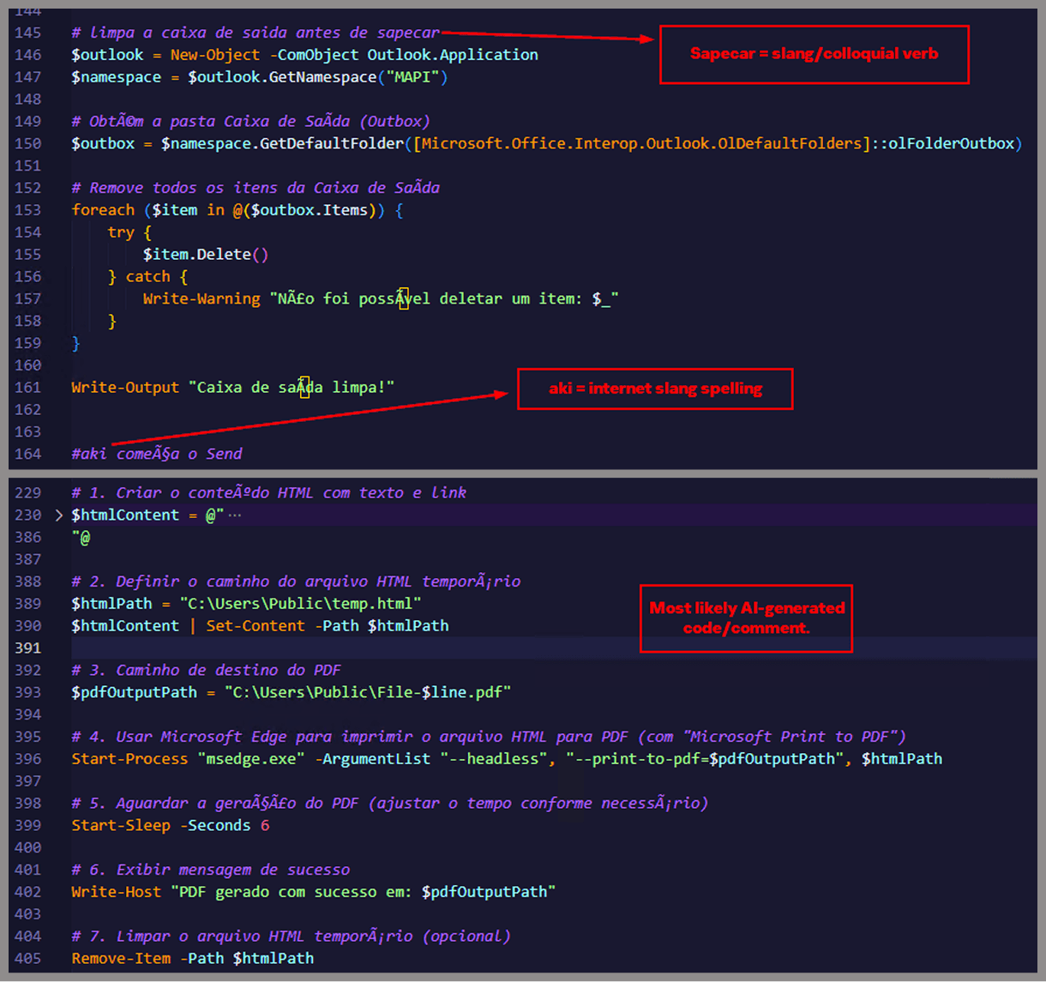Click the temp.html path string
This screenshot has width=1046, height=982.
[300, 604]
